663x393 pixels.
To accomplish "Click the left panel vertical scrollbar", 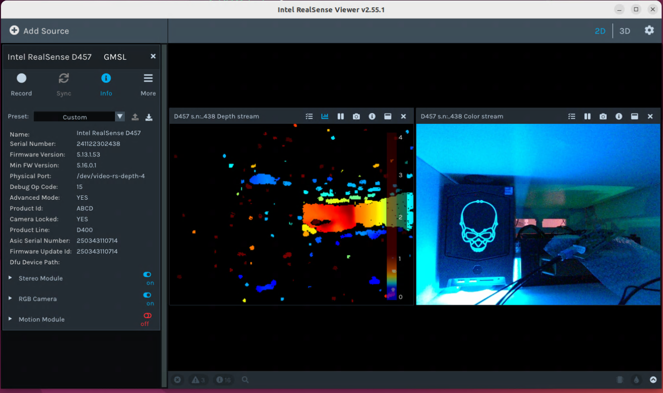I will tap(165, 215).
